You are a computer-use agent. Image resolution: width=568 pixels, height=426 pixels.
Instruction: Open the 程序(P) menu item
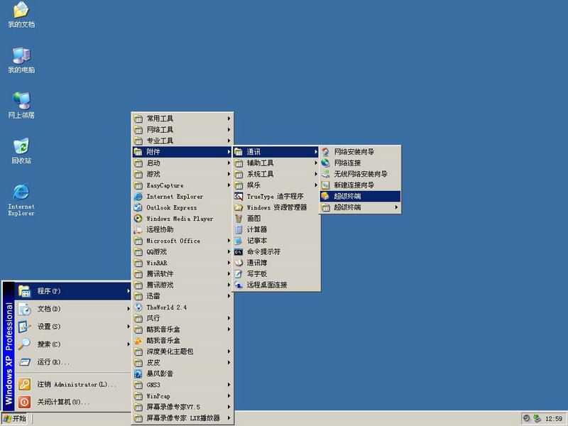pyautogui.click(x=73, y=291)
